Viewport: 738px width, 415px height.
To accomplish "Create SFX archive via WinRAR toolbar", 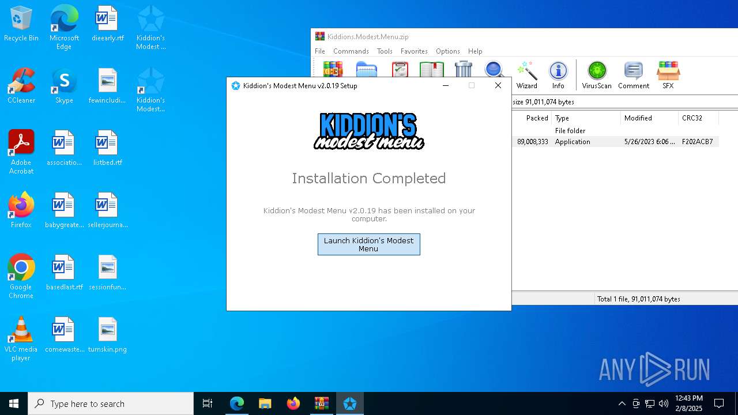I will (x=668, y=76).
